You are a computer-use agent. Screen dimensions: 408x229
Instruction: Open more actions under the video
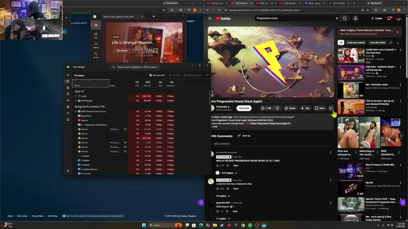pyautogui.click(x=331, y=108)
